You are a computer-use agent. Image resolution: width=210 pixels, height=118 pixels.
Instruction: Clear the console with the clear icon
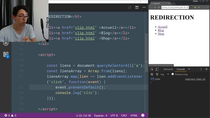coord(152,74)
